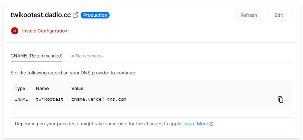
Task: Click the twikootest.dadio.cc domain title
Action: (x=41, y=15)
